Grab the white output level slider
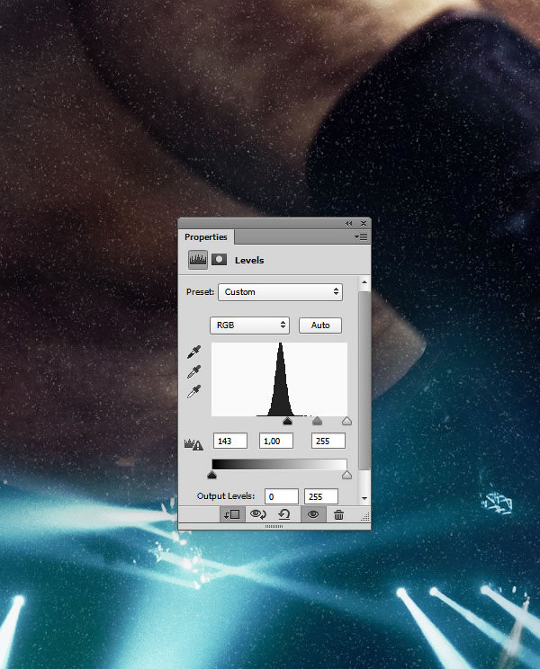540x669 pixels. click(x=346, y=475)
